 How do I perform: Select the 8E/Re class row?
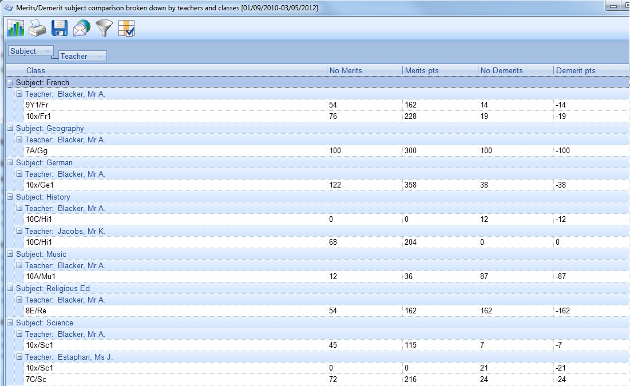[x=326, y=311]
